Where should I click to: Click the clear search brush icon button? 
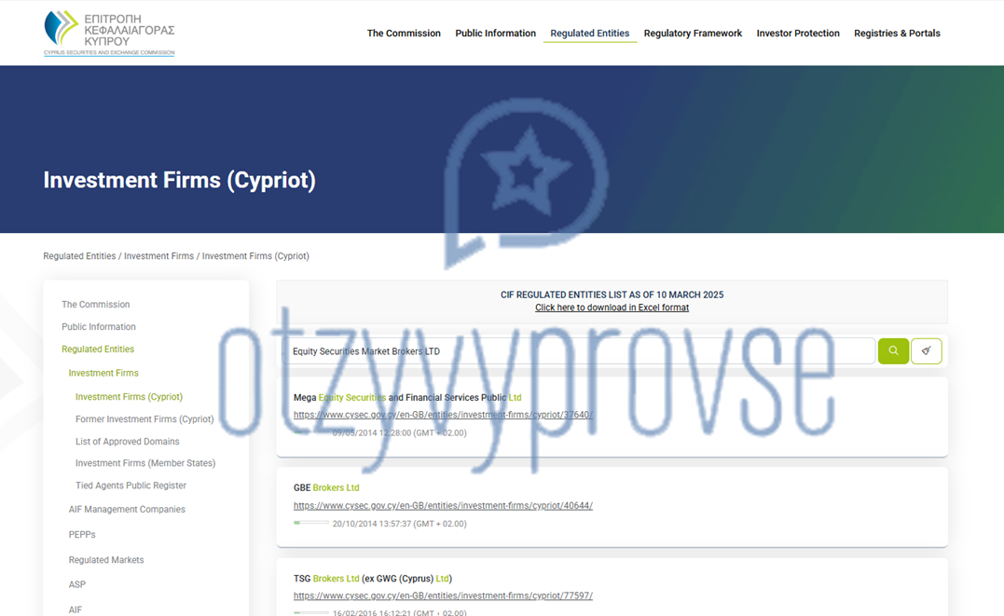pos(926,351)
